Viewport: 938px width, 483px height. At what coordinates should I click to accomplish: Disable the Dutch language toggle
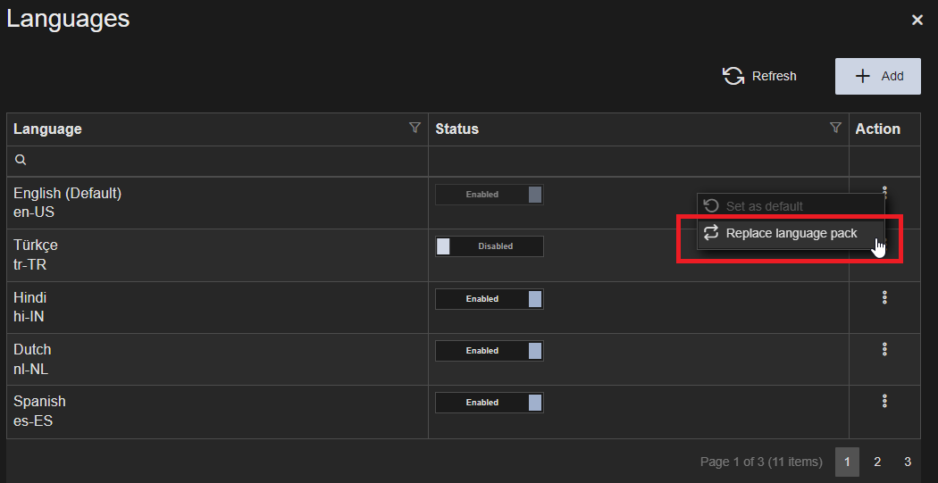[489, 351]
